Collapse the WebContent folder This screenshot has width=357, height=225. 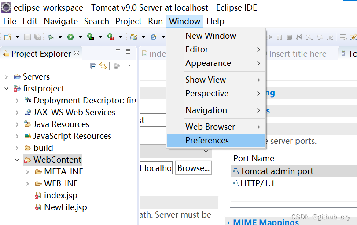click(x=17, y=160)
